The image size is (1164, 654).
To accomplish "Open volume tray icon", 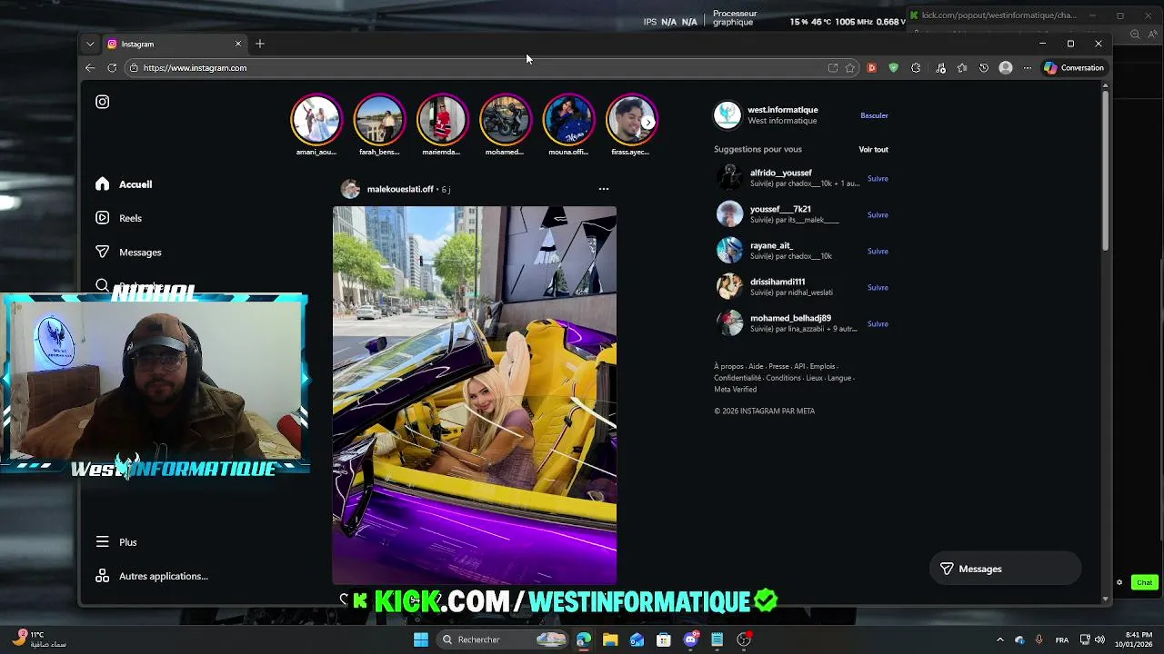I will (1099, 639).
